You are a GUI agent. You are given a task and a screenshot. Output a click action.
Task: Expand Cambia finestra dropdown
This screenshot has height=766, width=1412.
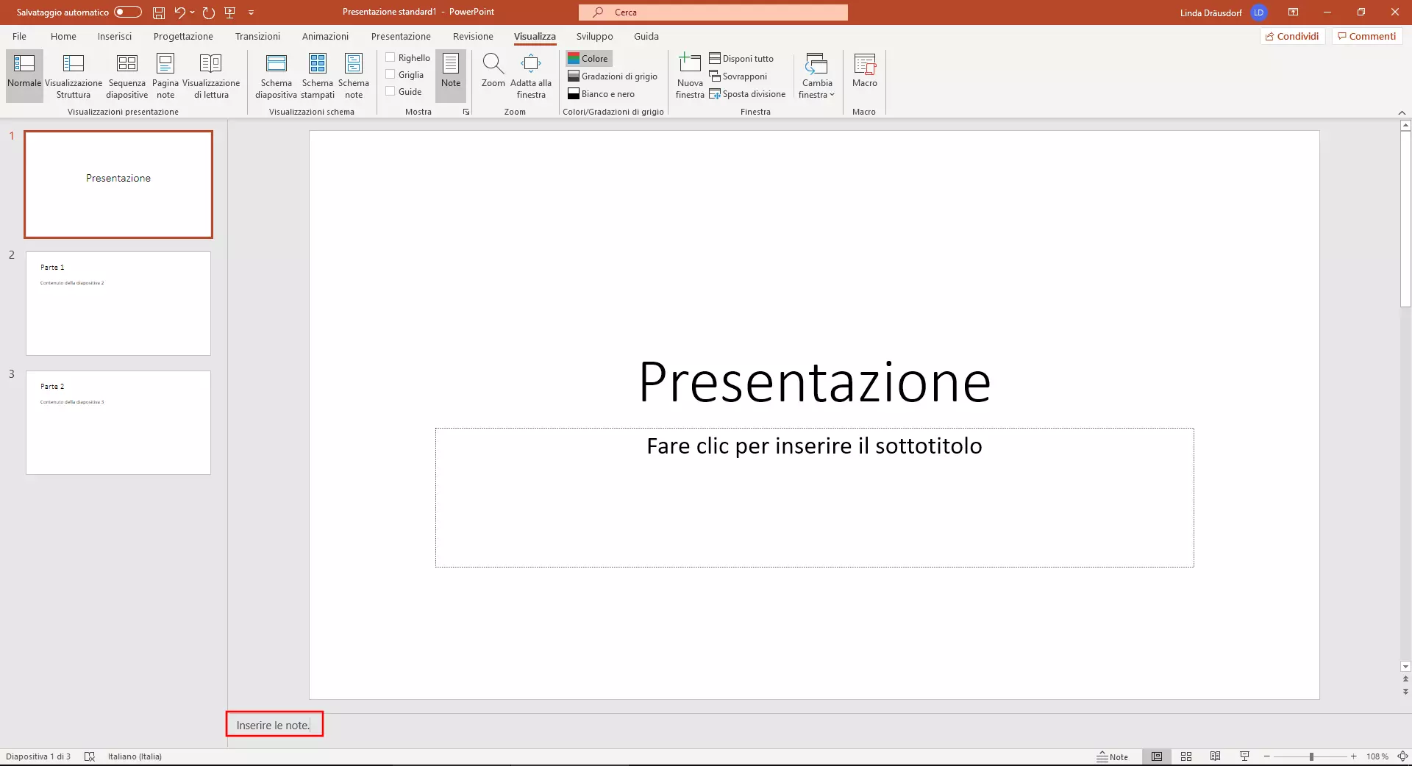pos(817,75)
